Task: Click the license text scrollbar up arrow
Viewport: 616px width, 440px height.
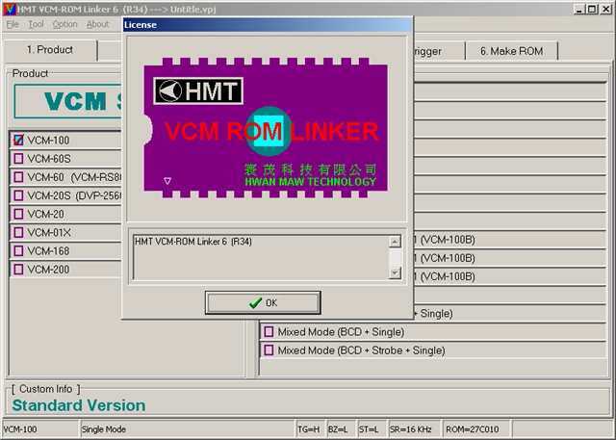Action: click(395, 242)
